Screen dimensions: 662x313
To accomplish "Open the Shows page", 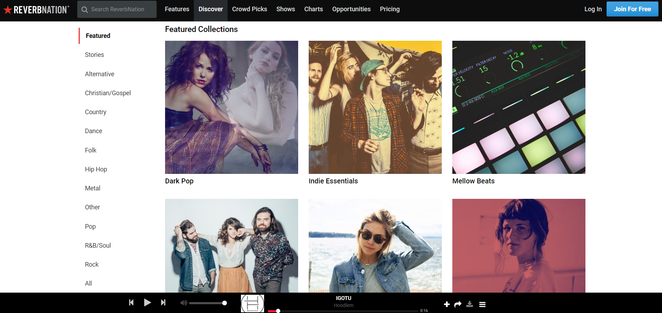I will (286, 9).
